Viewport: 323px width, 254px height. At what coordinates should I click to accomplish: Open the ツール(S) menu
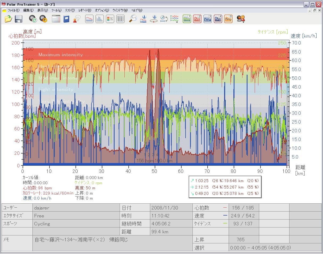tap(56, 10)
